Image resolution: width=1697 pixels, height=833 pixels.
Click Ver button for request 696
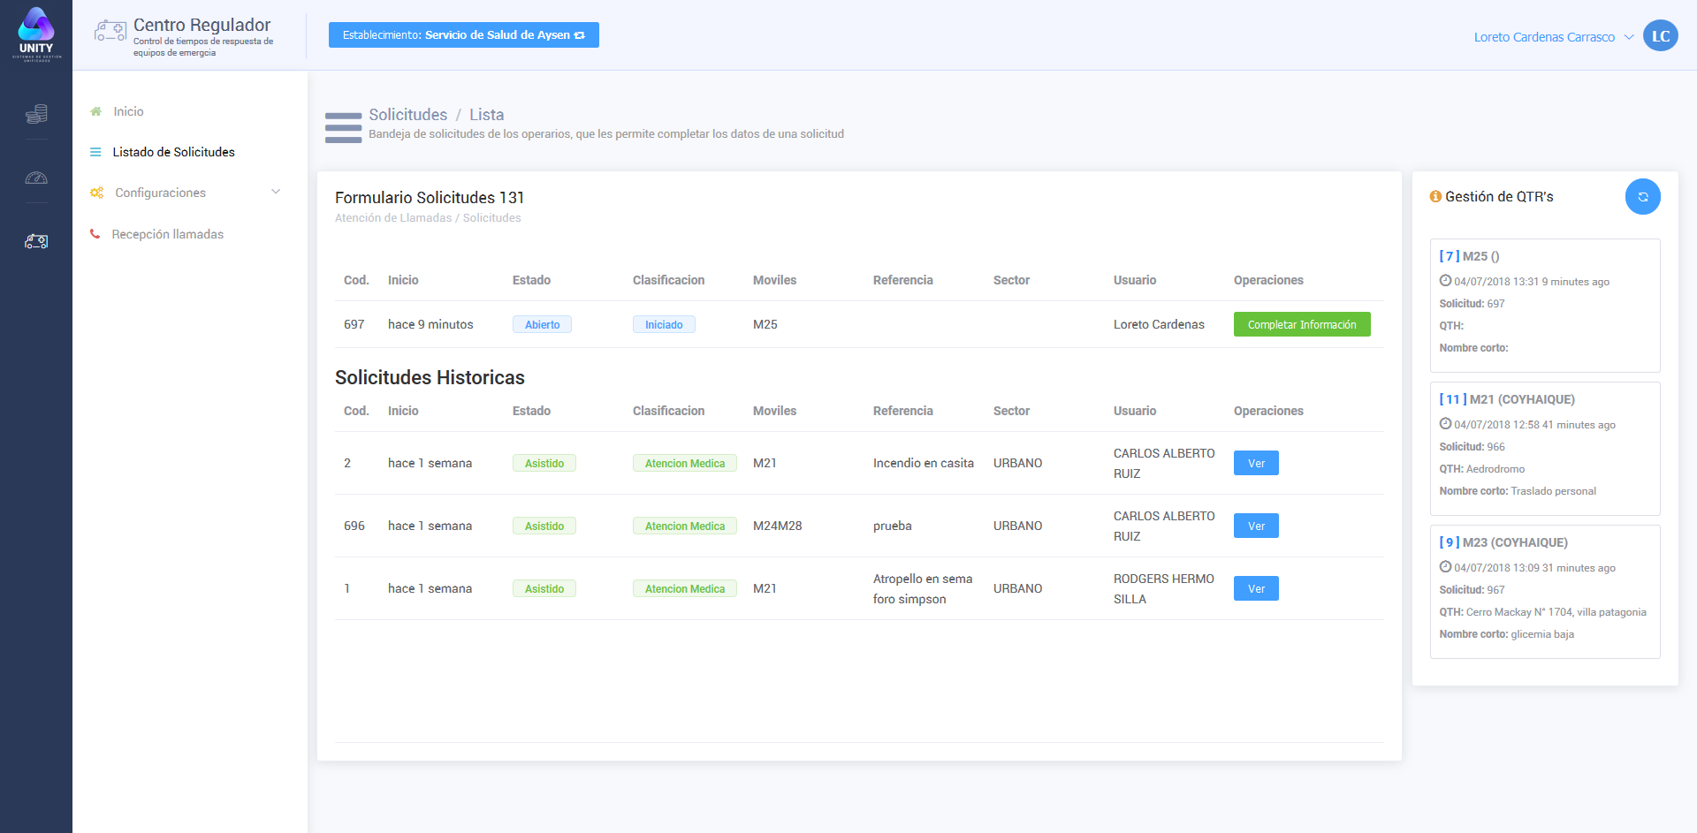(x=1255, y=526)
